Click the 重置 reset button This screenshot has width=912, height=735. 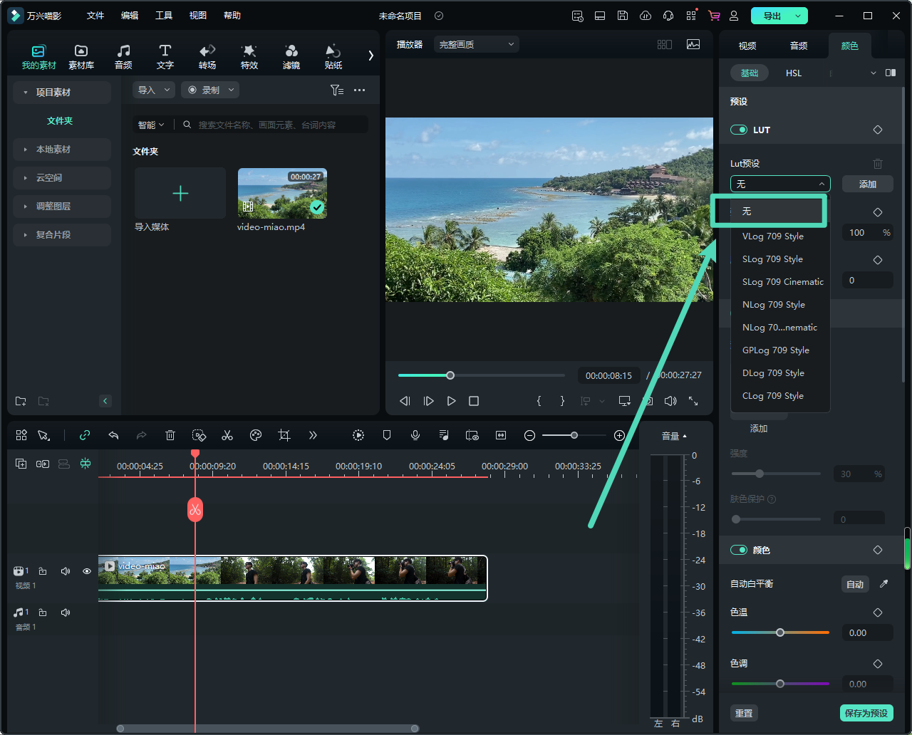[x=744, y=713]
